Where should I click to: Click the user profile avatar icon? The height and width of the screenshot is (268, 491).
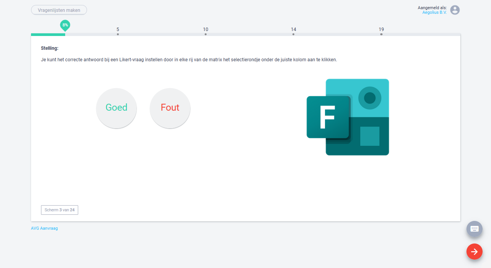click(x=455, y=10)
